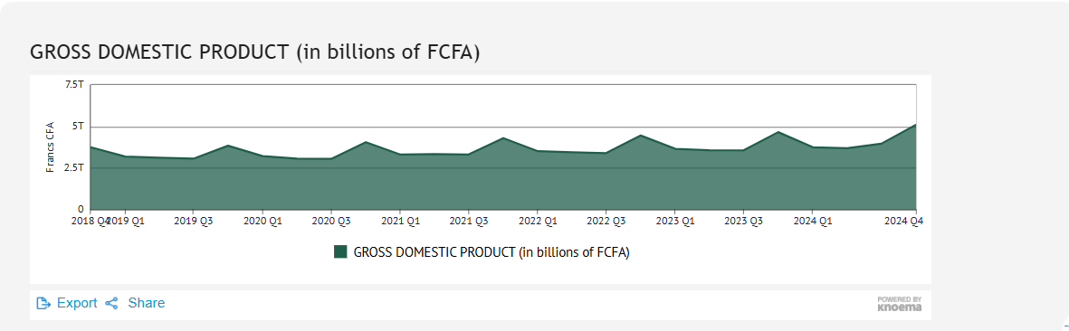Click the 2020 Q3 axis label
This screenshot has height=331, width=1069.
[331, 221]
